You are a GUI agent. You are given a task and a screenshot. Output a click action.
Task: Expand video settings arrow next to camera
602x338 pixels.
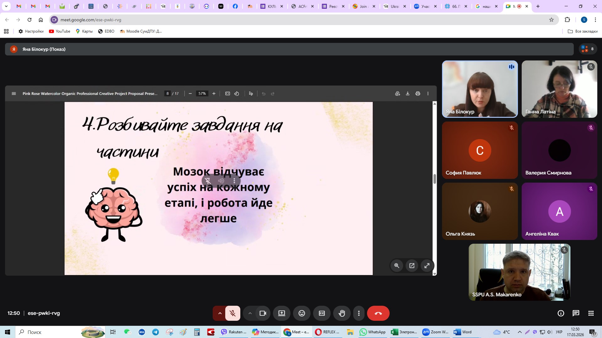click(250, 313)
